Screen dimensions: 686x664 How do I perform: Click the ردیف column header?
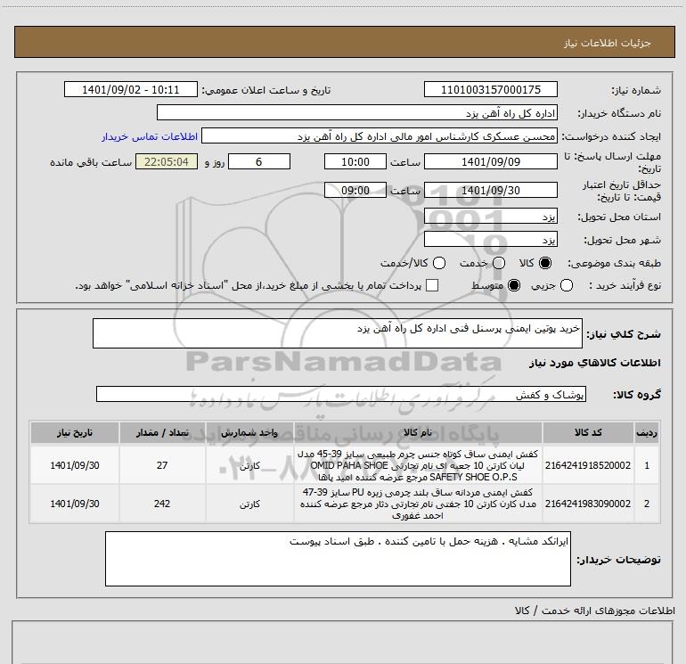pyautogui.click(x=647, y=432)
